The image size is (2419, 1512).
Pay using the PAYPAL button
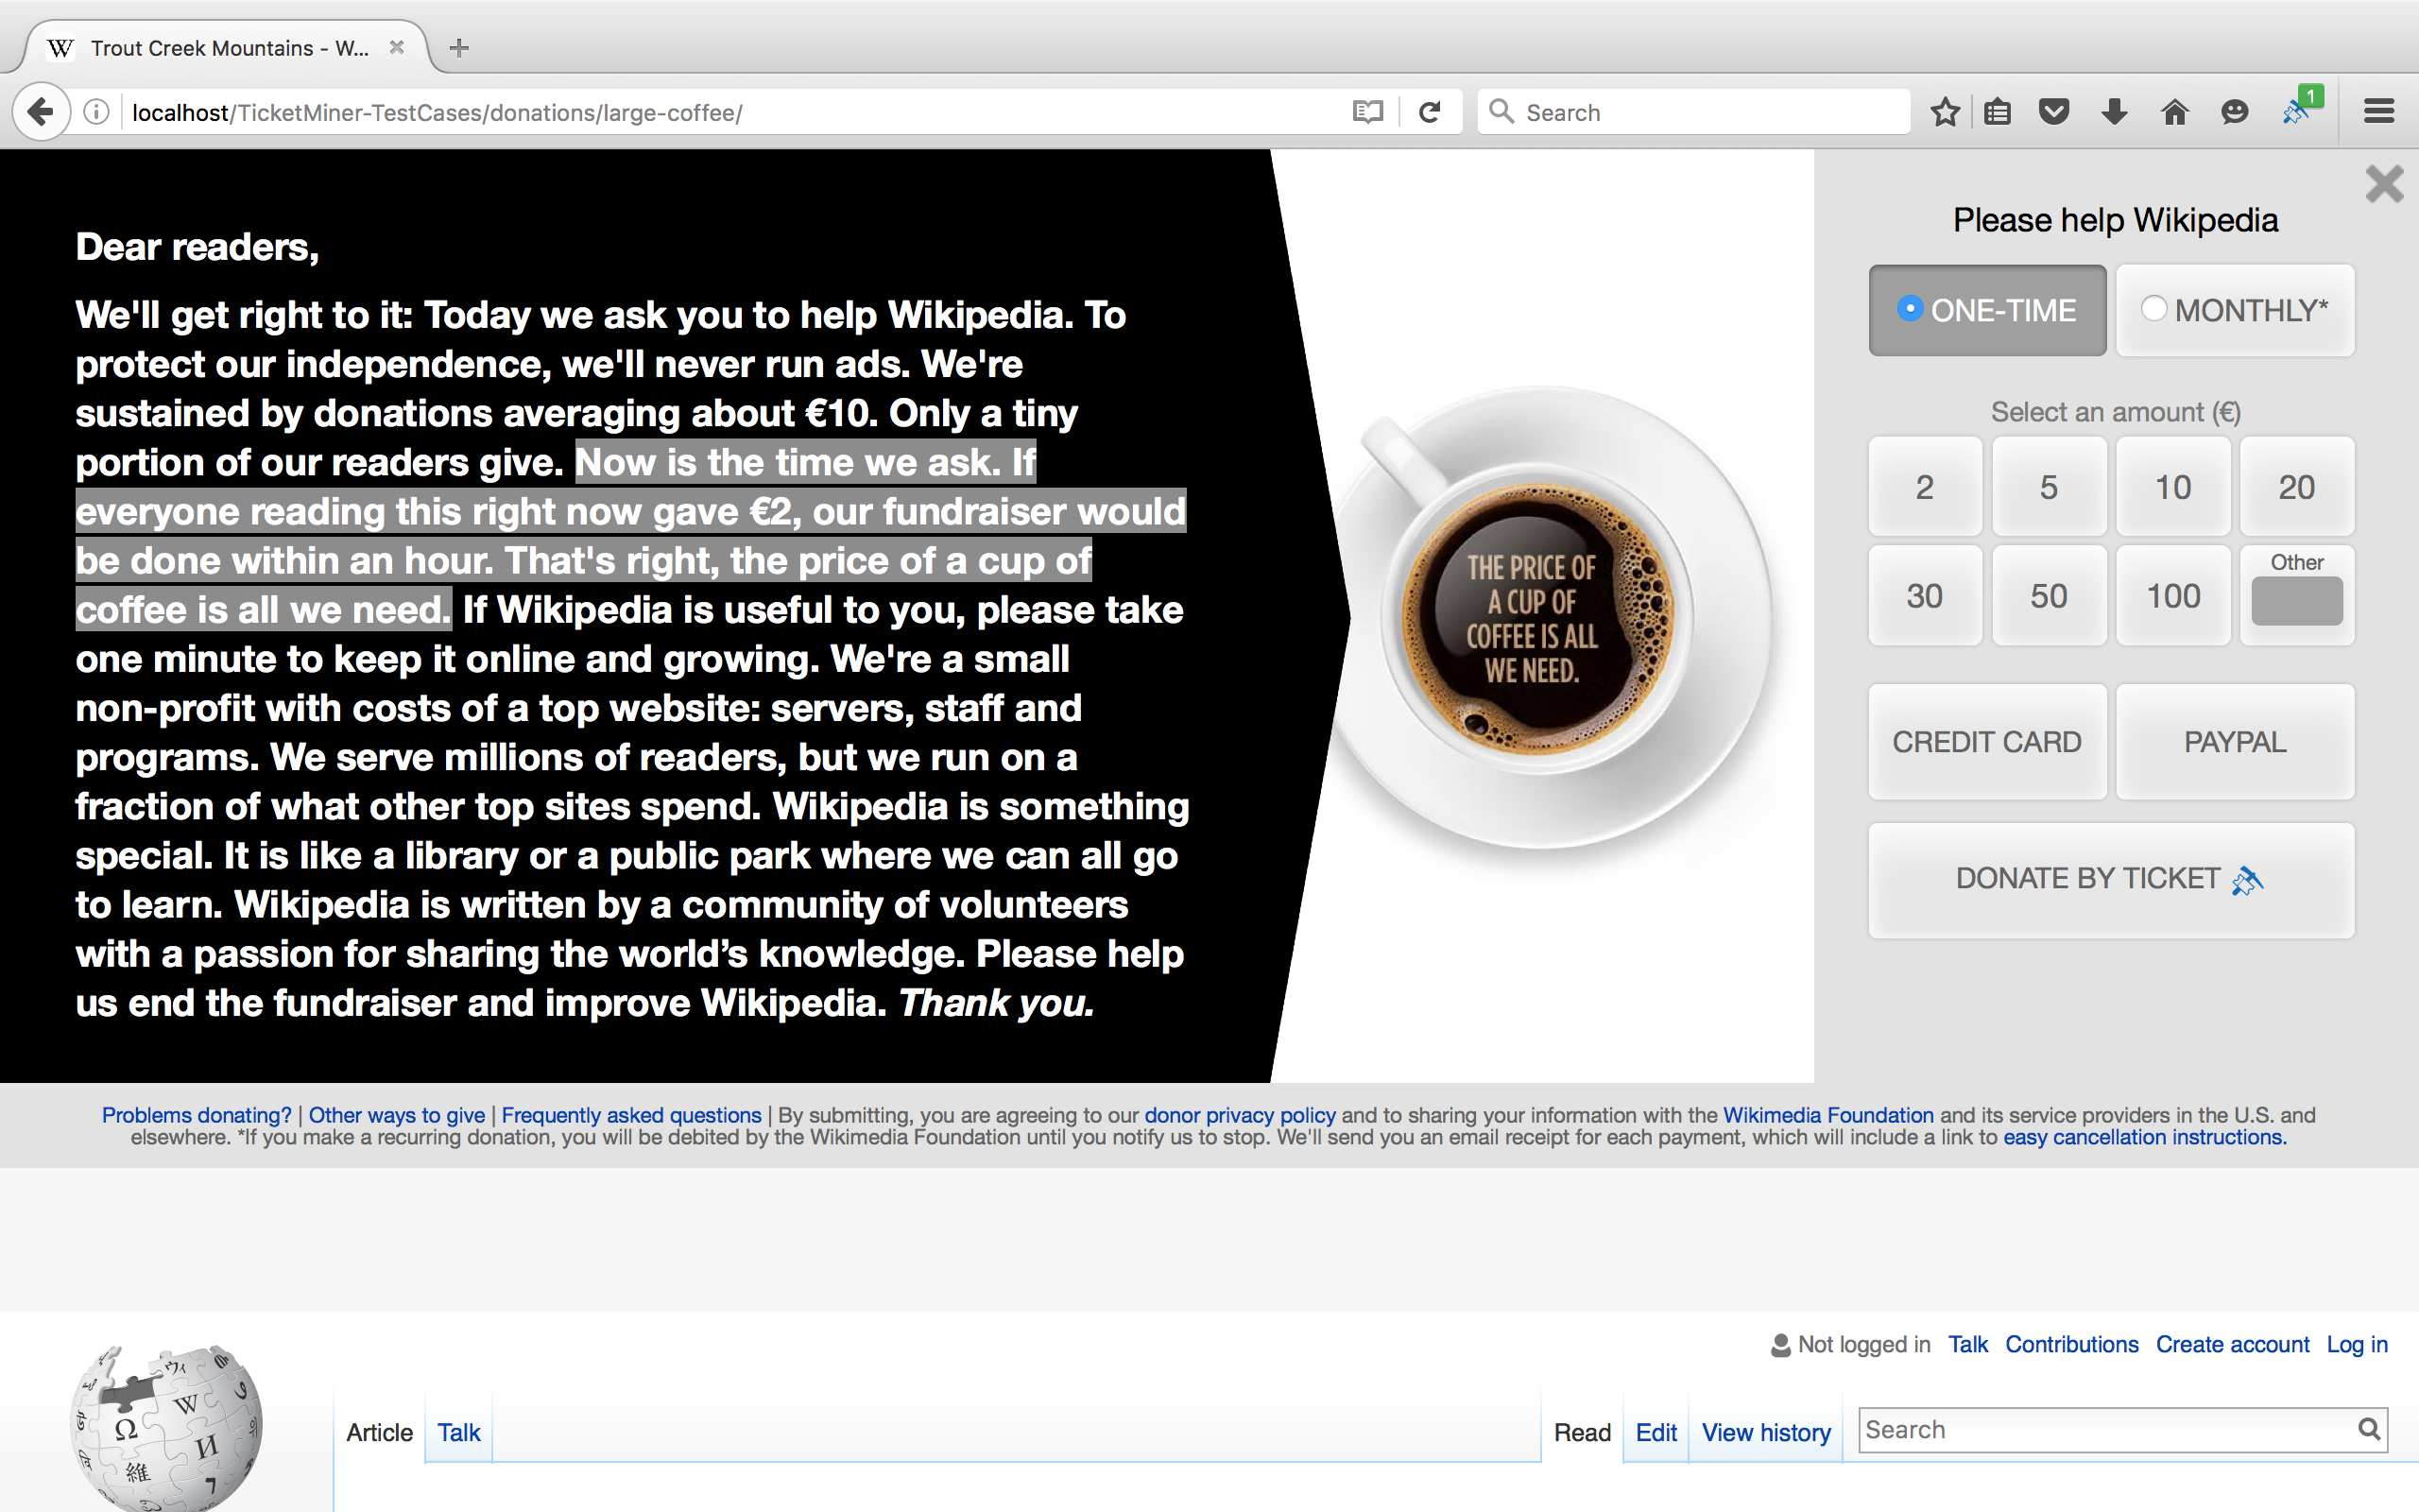[2234, 742]
